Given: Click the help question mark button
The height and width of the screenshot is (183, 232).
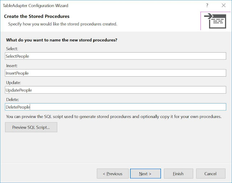Looking at the screenshot, I should tap(207, 6).
